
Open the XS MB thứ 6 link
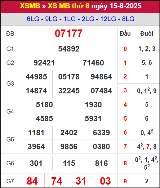[69, 6]
